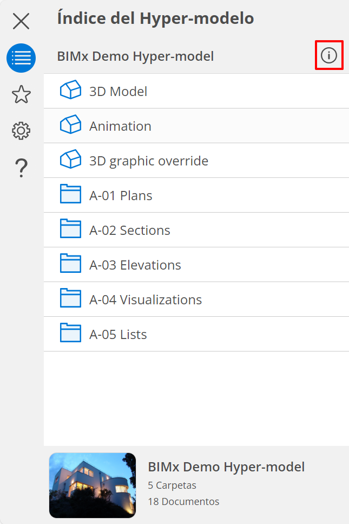Open favorites star in sidebar

pyautogui.click(x=21, y=94)
